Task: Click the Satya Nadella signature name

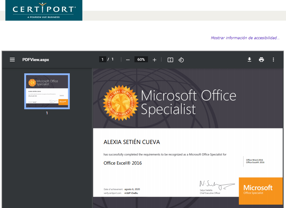Action: pyautogui.click(x=206, y=190)
